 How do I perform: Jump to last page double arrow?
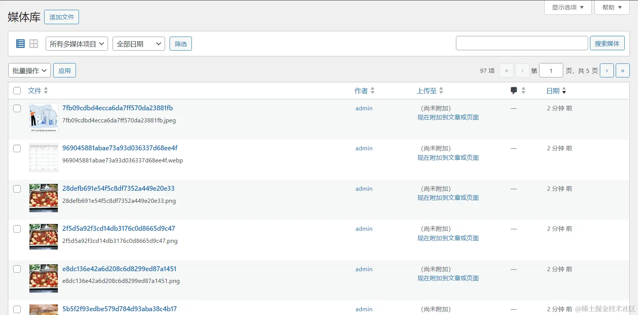click(623, 71)
